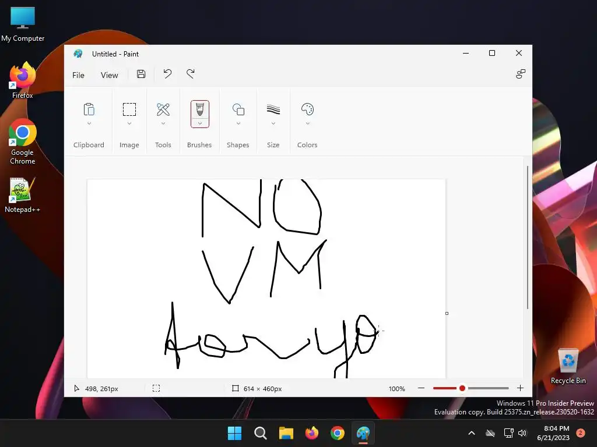Viewport: 597px width, 447px height.
Task: Expand the Colors dropdown chevron
Action: click(x=308, y=123)
